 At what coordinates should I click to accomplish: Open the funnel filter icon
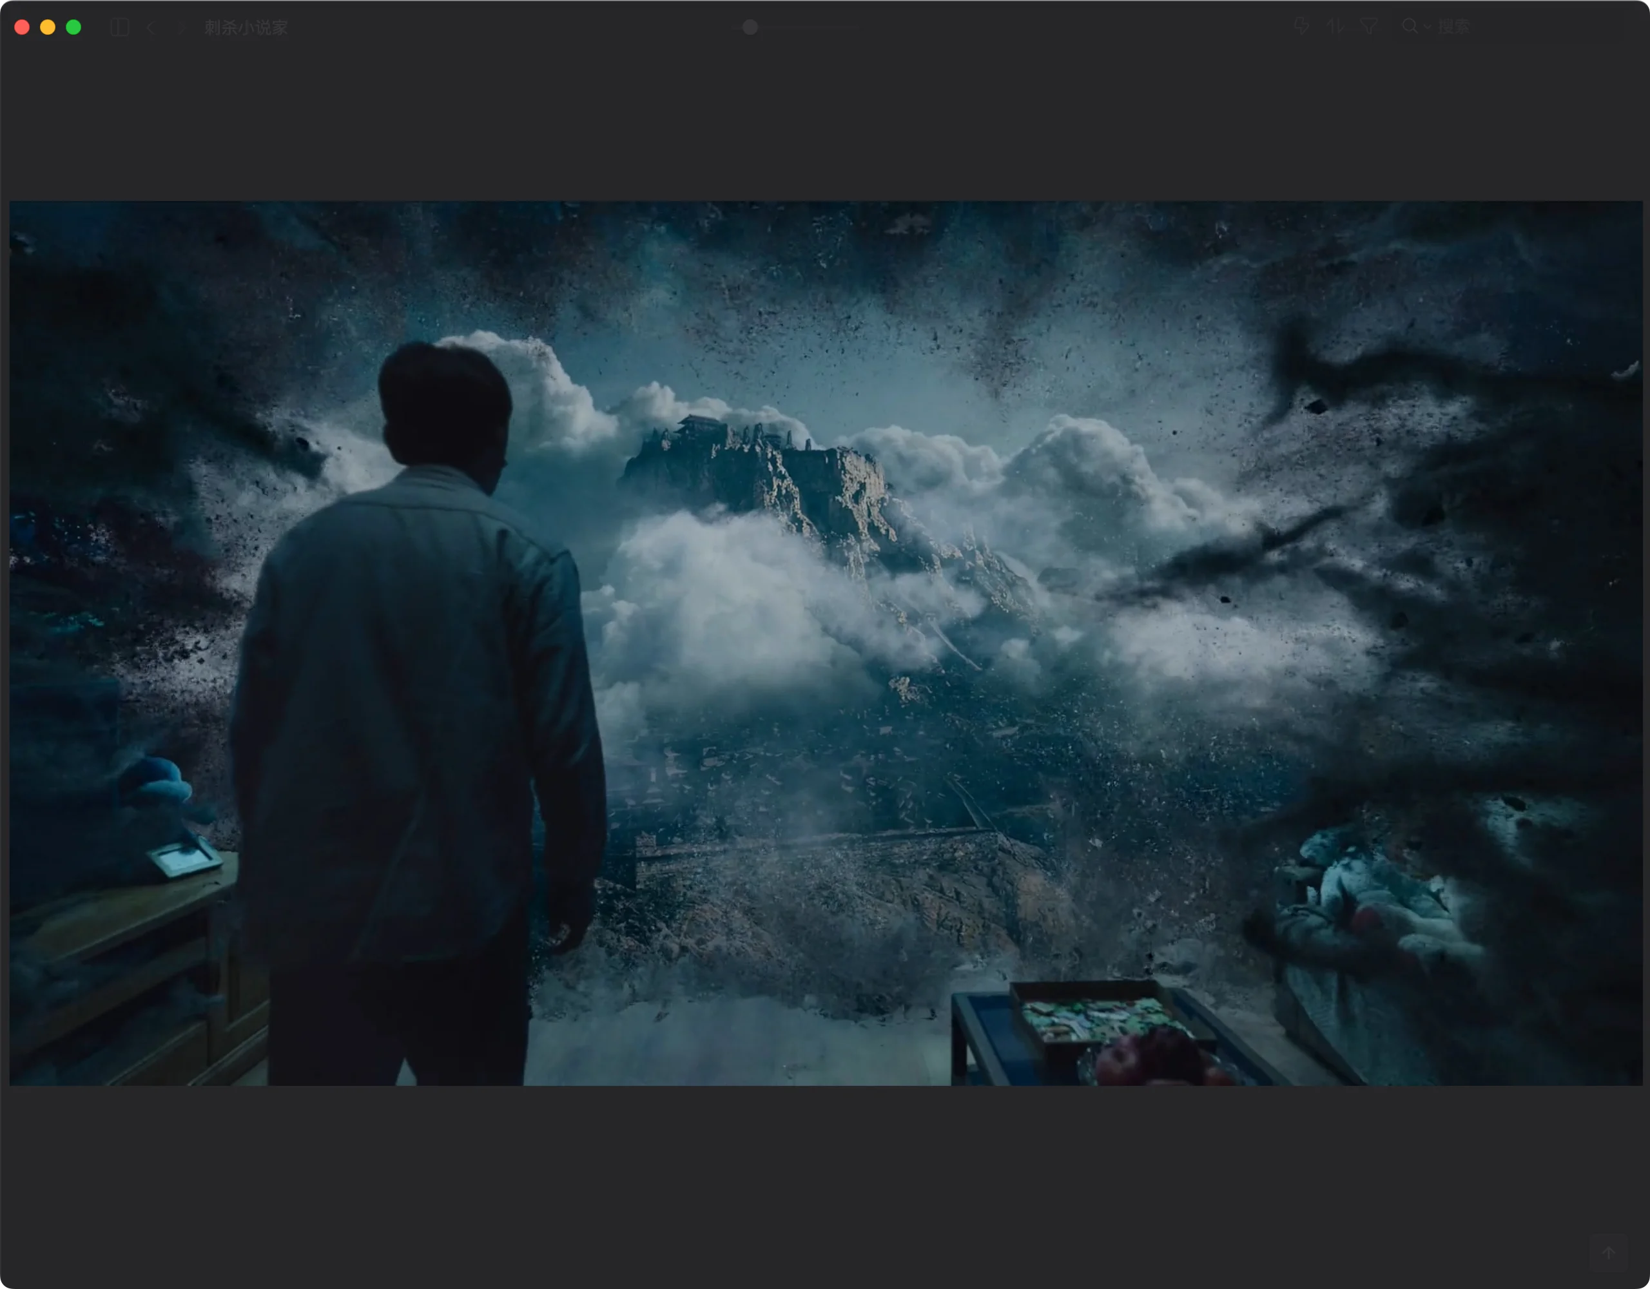(x=1369, y=26)
